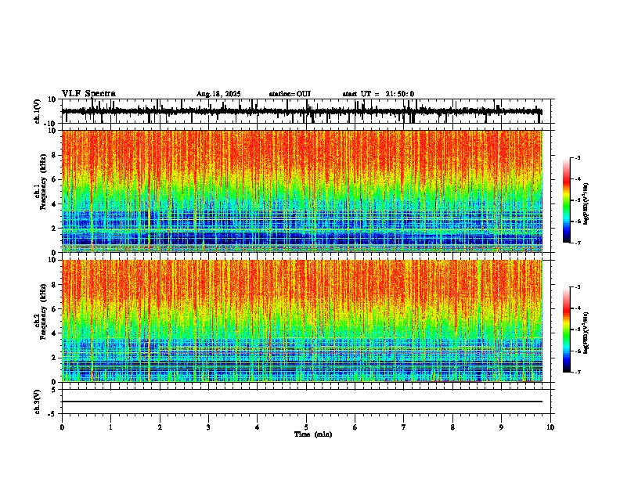
Task: Click the time axis tick label "2"
Action: point(160,427)
